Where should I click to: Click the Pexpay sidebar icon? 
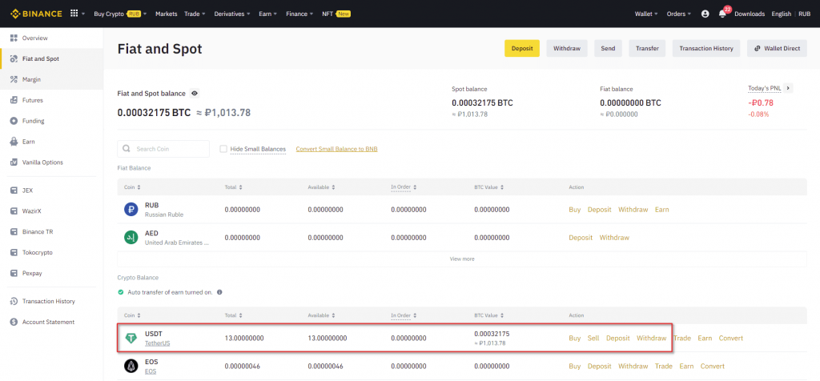tap(14, 273)
